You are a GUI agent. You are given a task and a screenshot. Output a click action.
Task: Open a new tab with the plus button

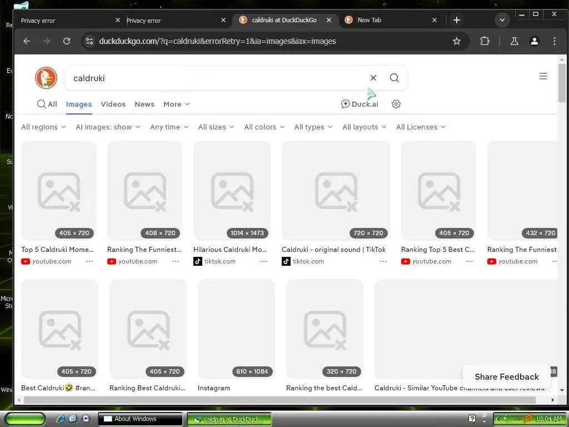pos(457,20)
